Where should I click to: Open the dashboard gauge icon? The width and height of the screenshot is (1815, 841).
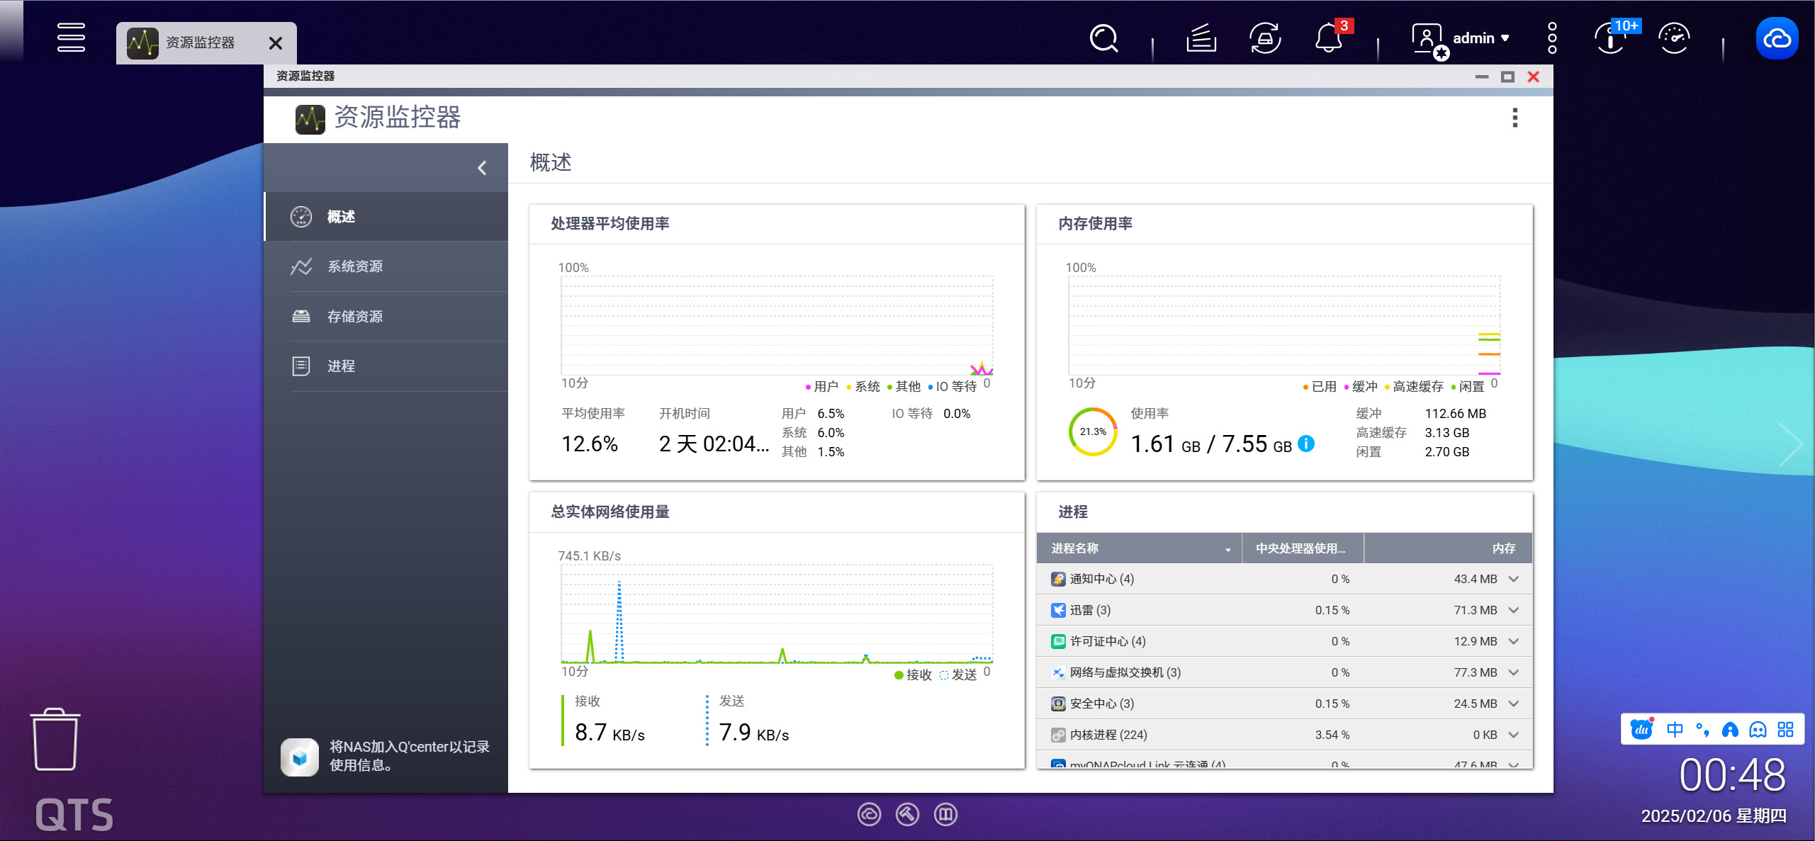pos(1674,38)
